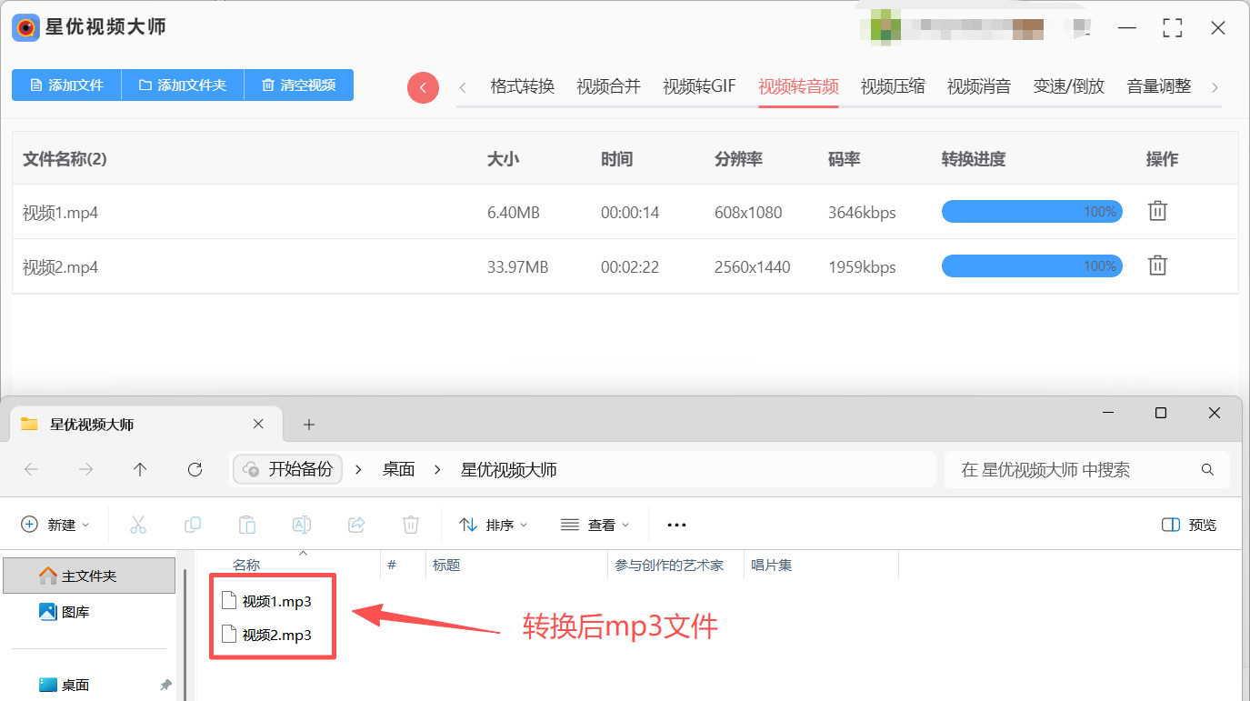Viewport: 1250px width, 701px height.
Task: Select the file 视频2.mp3
Action: pos(267,635)
